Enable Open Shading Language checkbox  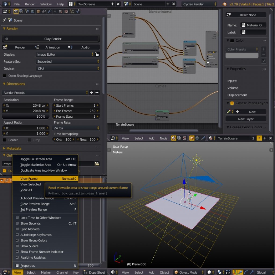[4, 76]
